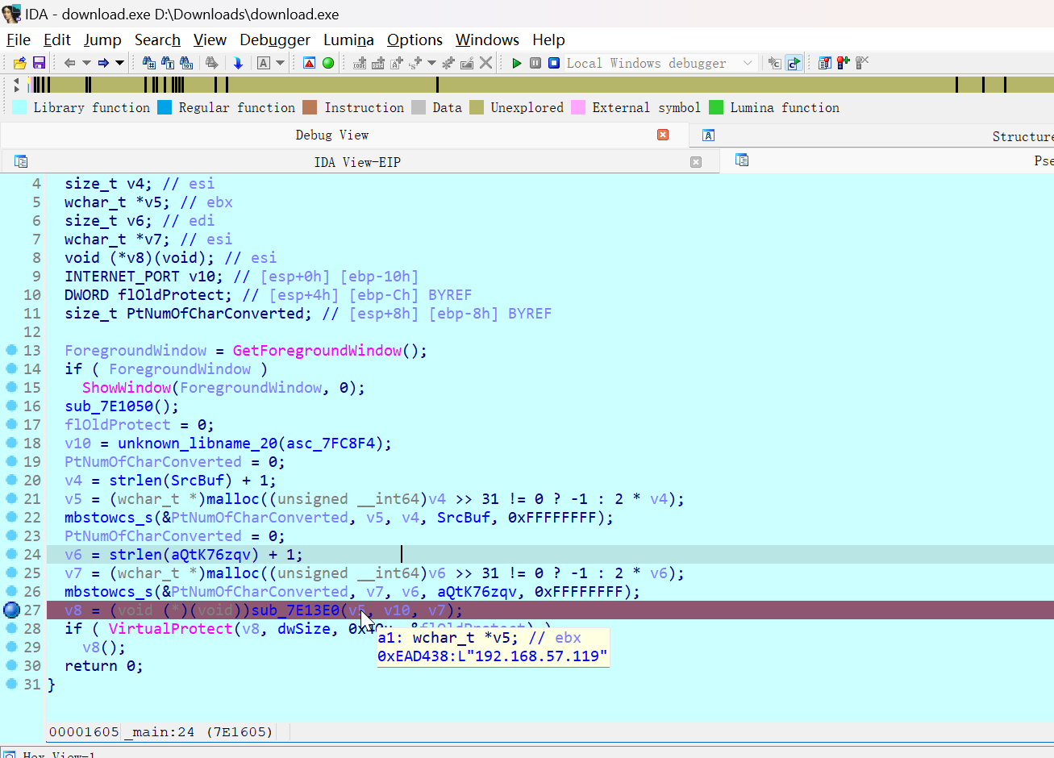Click the blue down arrow jump icon
The width and height of the screenshot is (1054, 758).
(x=238, y=63)
